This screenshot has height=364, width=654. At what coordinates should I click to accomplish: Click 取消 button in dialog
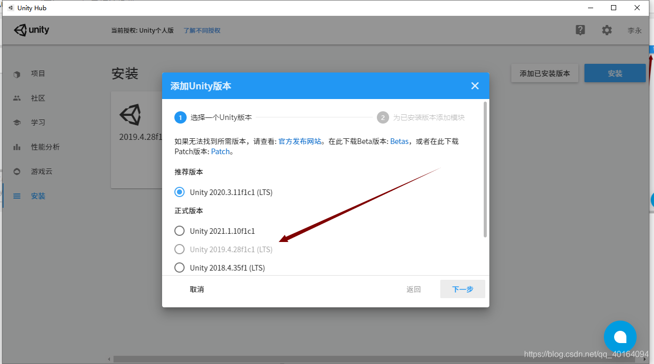(197, 289)
